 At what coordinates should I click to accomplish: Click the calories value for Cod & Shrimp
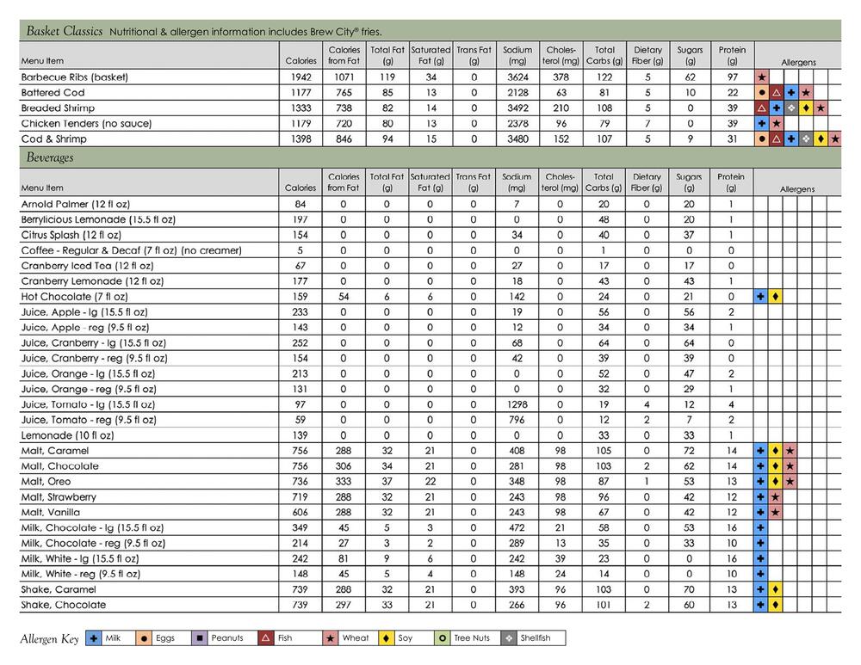tap(300, 139)
